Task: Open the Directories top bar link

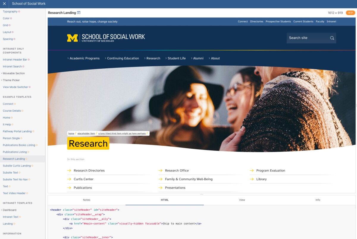Action: coord(257,21)
